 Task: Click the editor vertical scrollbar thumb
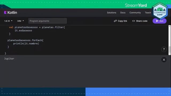click(x=170, y=50)
